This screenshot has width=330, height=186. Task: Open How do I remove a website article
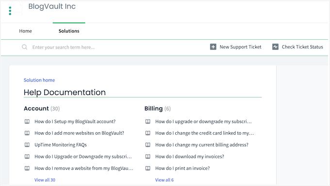click(84, 169)
